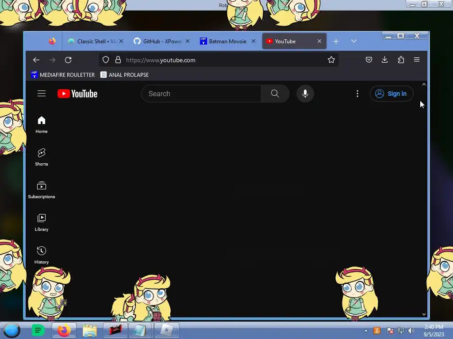Close the Batman Movoie tab
Viewport: 453px width, 339px height.
tap(253, 41)
